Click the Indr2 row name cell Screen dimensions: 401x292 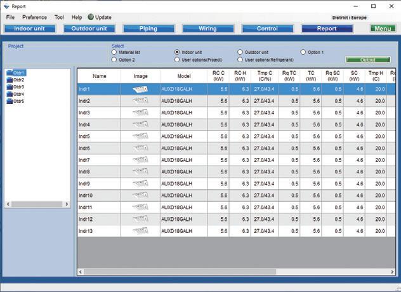[x=99, y=101]
